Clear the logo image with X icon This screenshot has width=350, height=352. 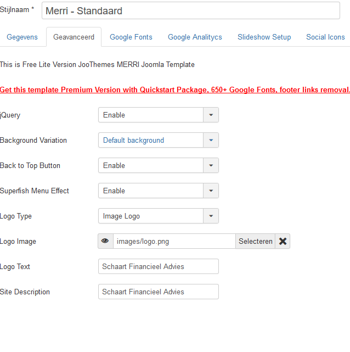(283, 241)
